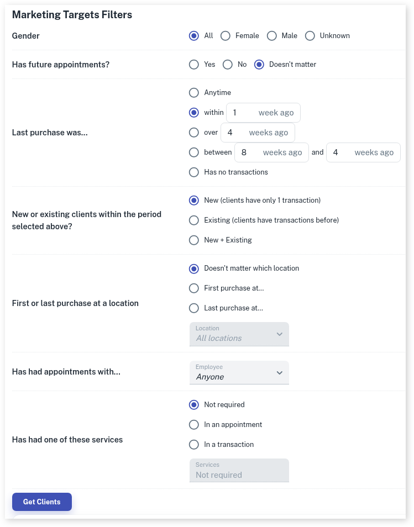This screenshot has width=414, height=527.
Task: Choose 'In a transaction' service option
Action: (194, 445)
